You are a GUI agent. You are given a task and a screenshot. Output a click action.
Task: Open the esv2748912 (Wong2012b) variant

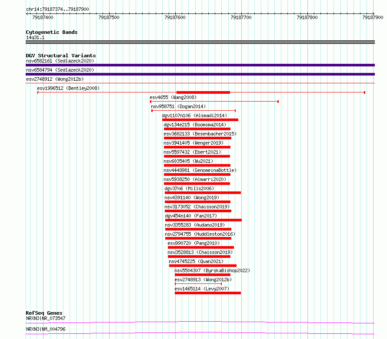(x=55, y=79)
